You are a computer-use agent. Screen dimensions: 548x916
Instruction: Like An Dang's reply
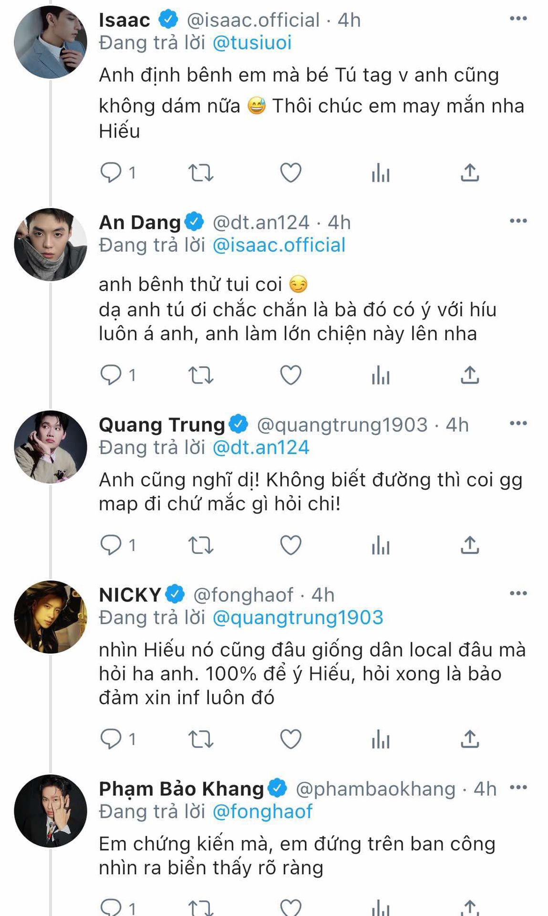point(290,375)
